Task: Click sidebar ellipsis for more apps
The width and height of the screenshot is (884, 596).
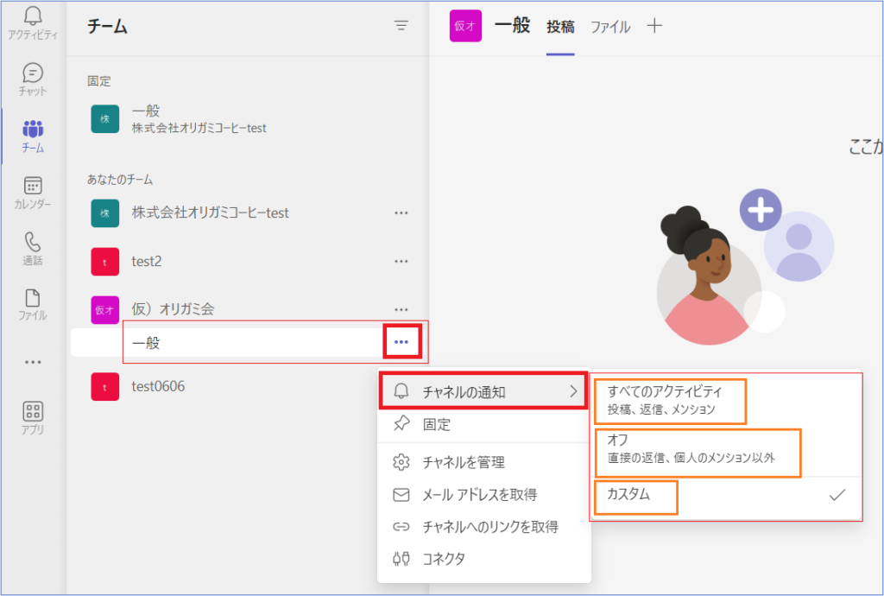Action: (33, 362)
